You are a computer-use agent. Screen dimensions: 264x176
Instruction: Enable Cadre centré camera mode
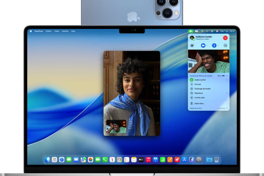(x=192, y=80)
